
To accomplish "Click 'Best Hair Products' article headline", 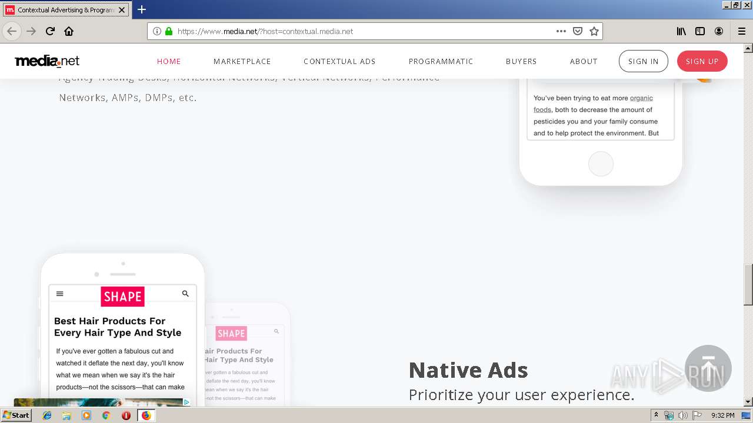I will click(x=118, y=327).
